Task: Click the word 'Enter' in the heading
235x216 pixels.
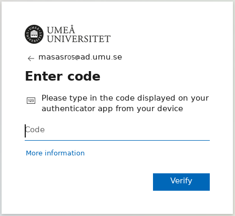Action: [x=44, y=76]
